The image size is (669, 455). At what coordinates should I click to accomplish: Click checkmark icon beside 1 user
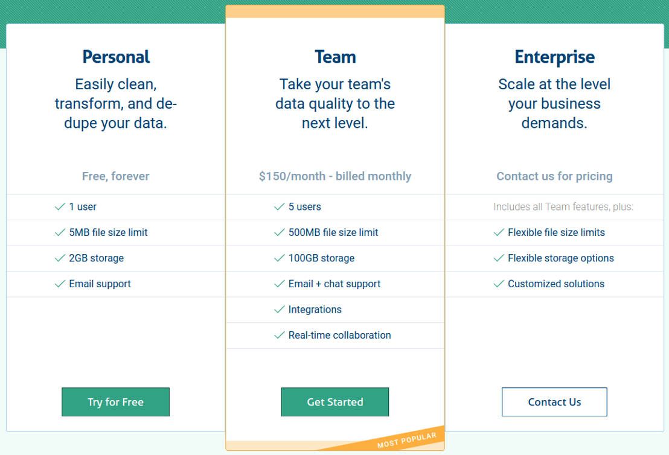click(x=60, y=207)
